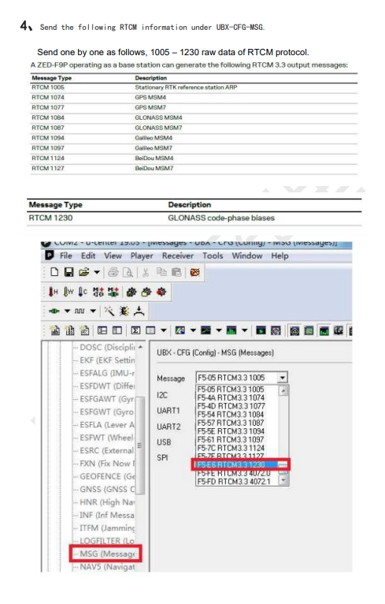Click the green histogram view icon
Image resolution: width=385 pixels, height=604 pixels.
231,330
